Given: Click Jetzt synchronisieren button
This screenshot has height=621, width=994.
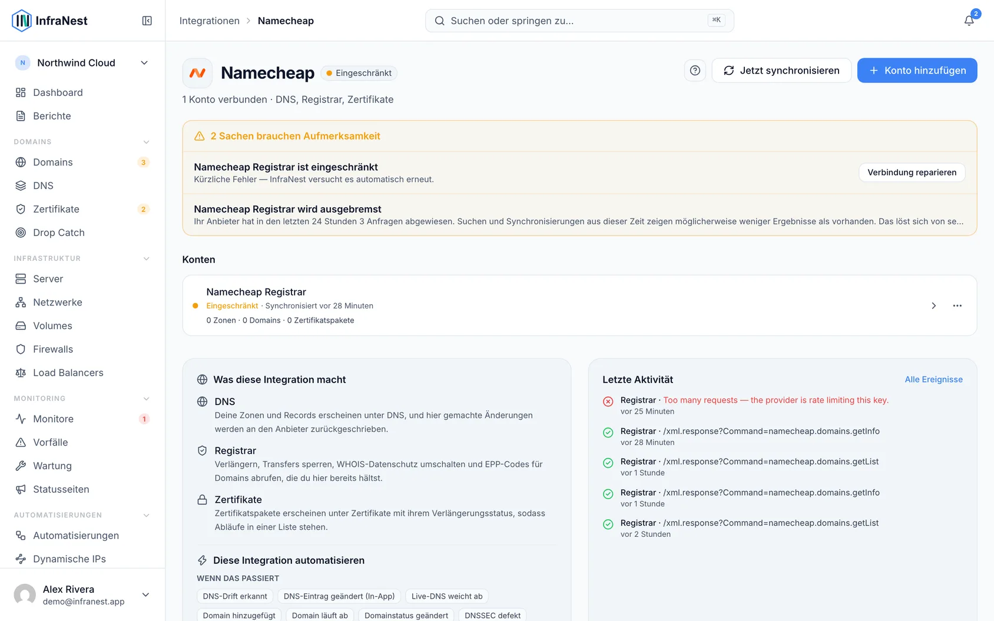Looking at the screenshot, I should click(781, 71).
